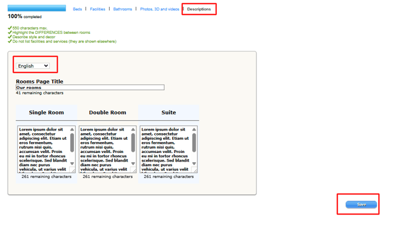
Task: Click Double Room textarea scroll down arrow
Action: point(133,163)
